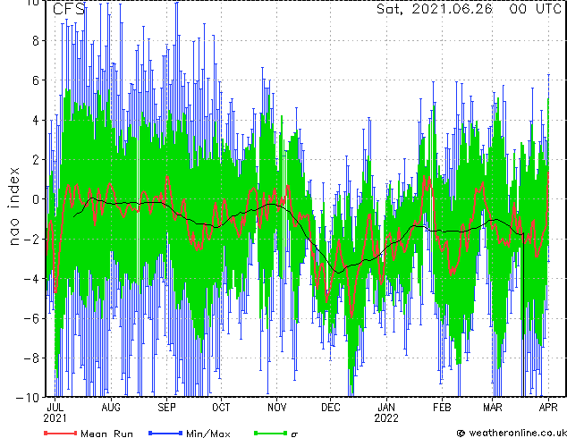Screen dimensions: 567x438
Task: Click the JAN 2022 axis label
Action: point(386,413)
